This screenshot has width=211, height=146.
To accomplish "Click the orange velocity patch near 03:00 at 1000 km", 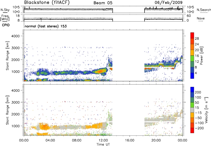I will tap(44, 127).
